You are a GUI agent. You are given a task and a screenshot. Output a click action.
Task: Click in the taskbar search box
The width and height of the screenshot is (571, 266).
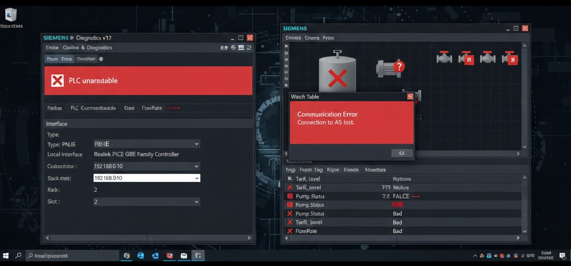pyautogui.click(x=73, y=255)
